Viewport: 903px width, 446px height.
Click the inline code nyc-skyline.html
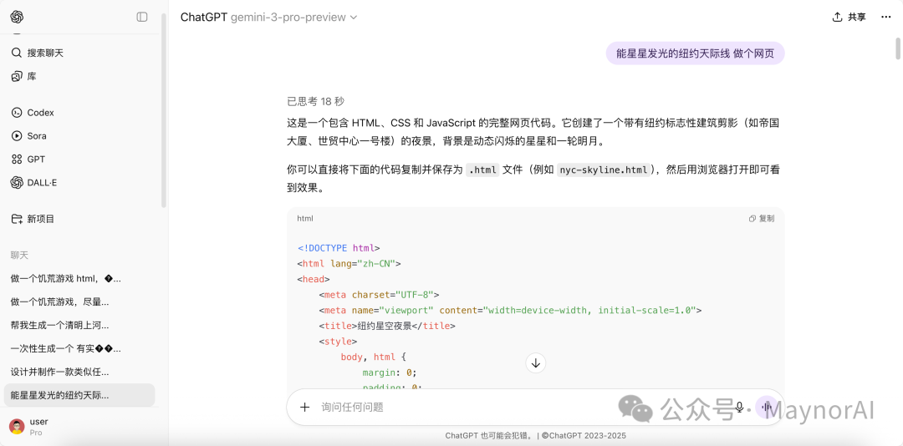604,170
